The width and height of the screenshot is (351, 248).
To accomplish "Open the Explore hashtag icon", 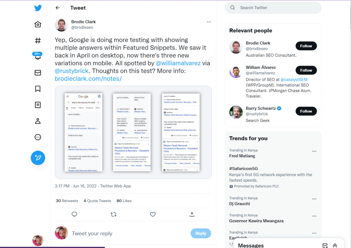I will coord(38,40).
